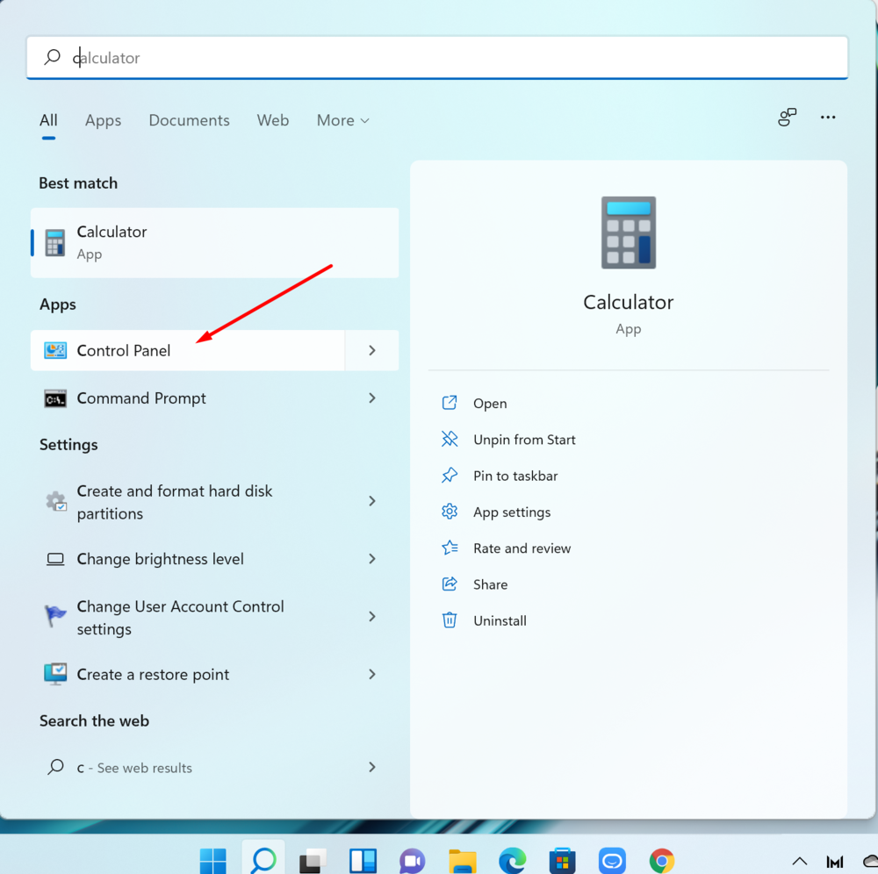Open the three-dot options menu
The height and width of the screenshot is (874, 878).
coord(828,118)
